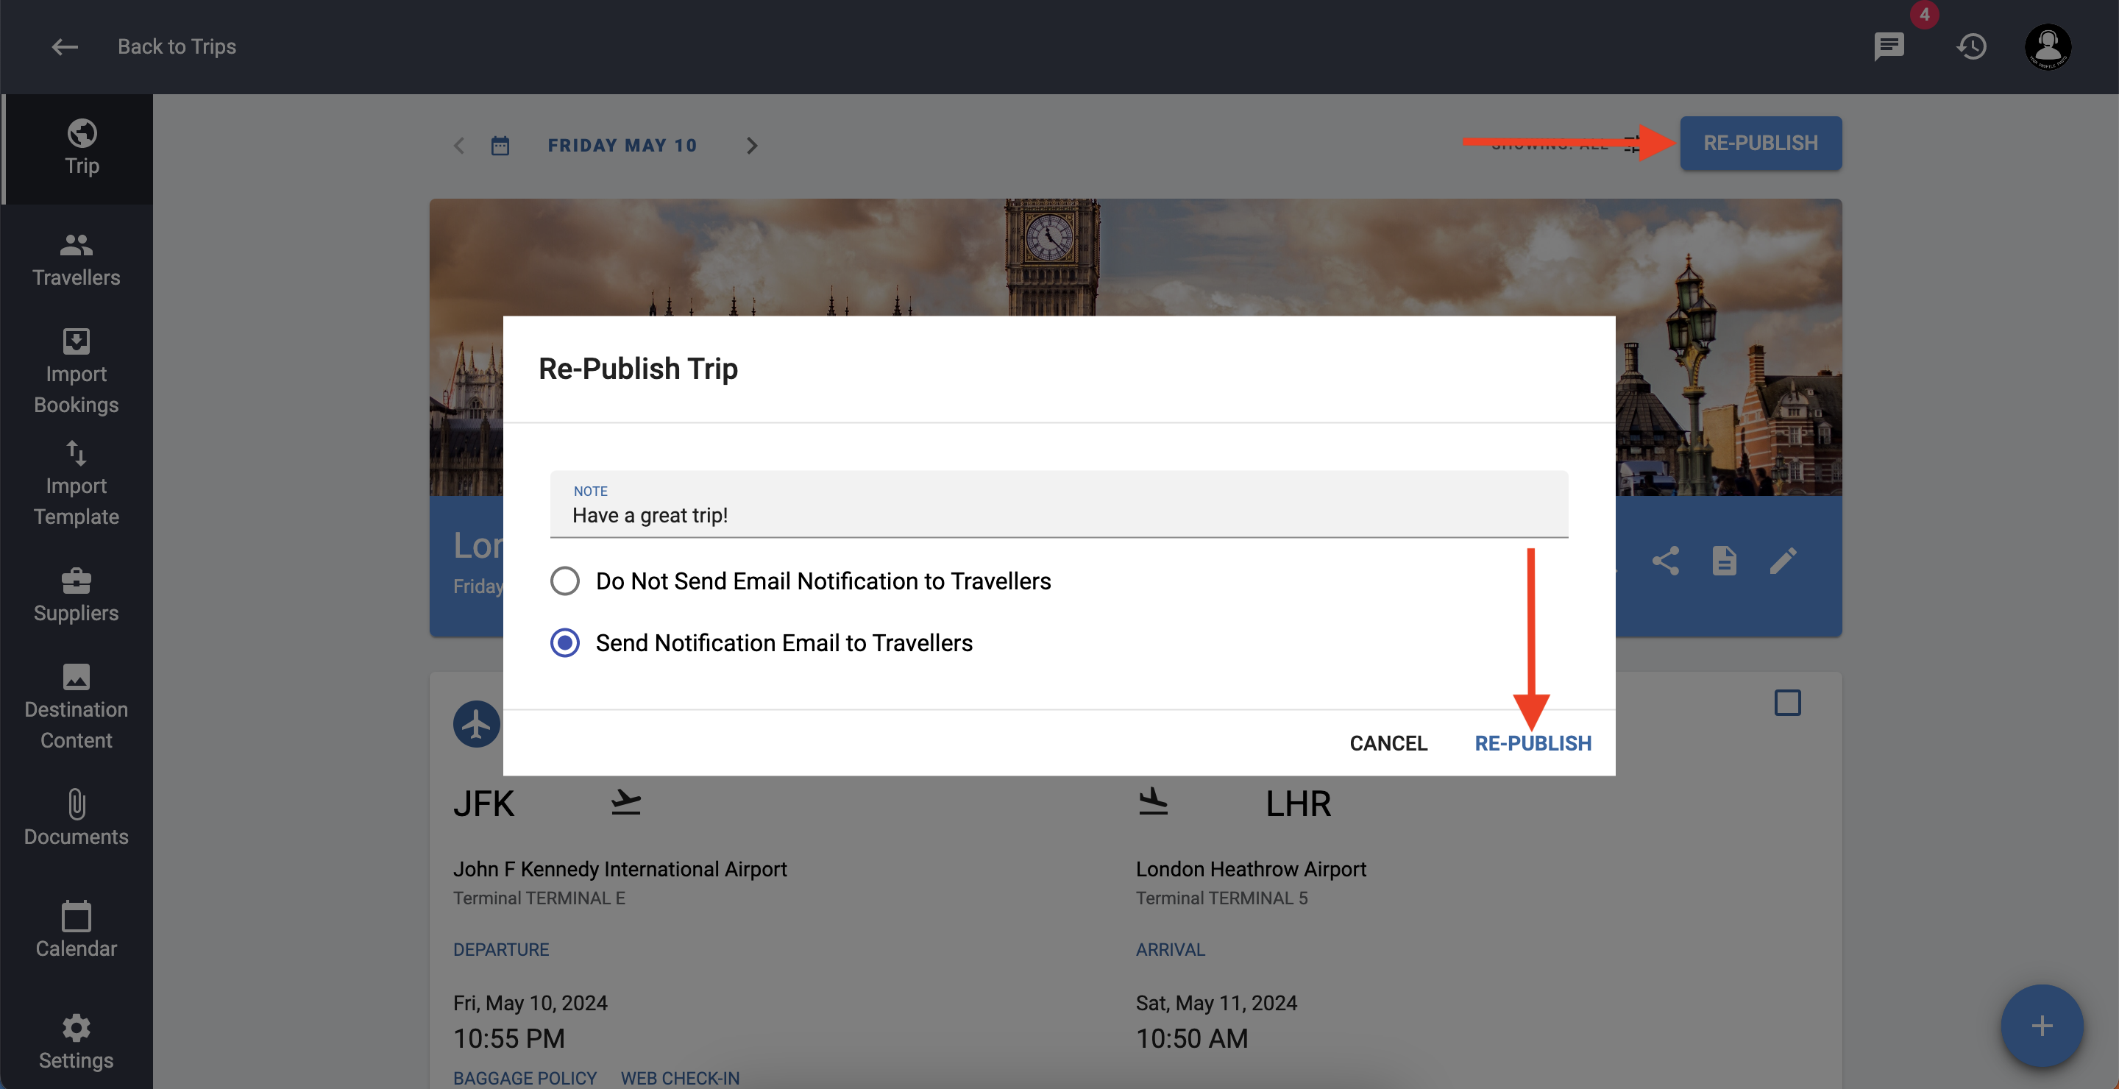This screenshot has width=2119, height=1089.
Task: Click the edit pencil icon
Action: pos(1783,561)
